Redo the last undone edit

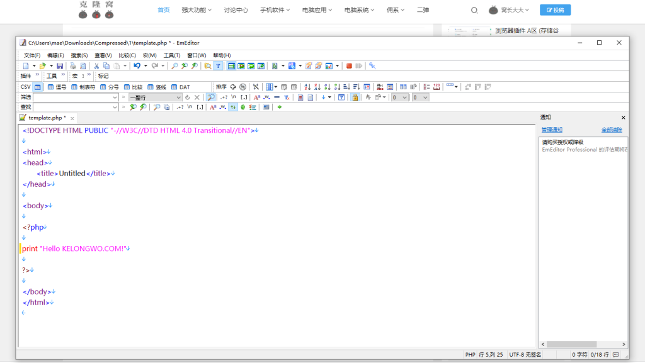coord(155,65)
